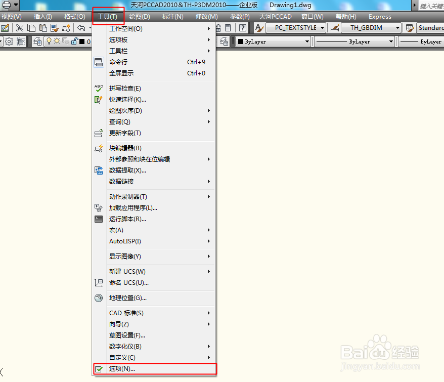The image size is (444, 382).
Task: Open the 插入(I) menu
Action: (43, 16)
